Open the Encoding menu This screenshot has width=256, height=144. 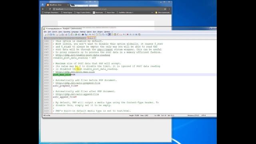tap(67, 32)
